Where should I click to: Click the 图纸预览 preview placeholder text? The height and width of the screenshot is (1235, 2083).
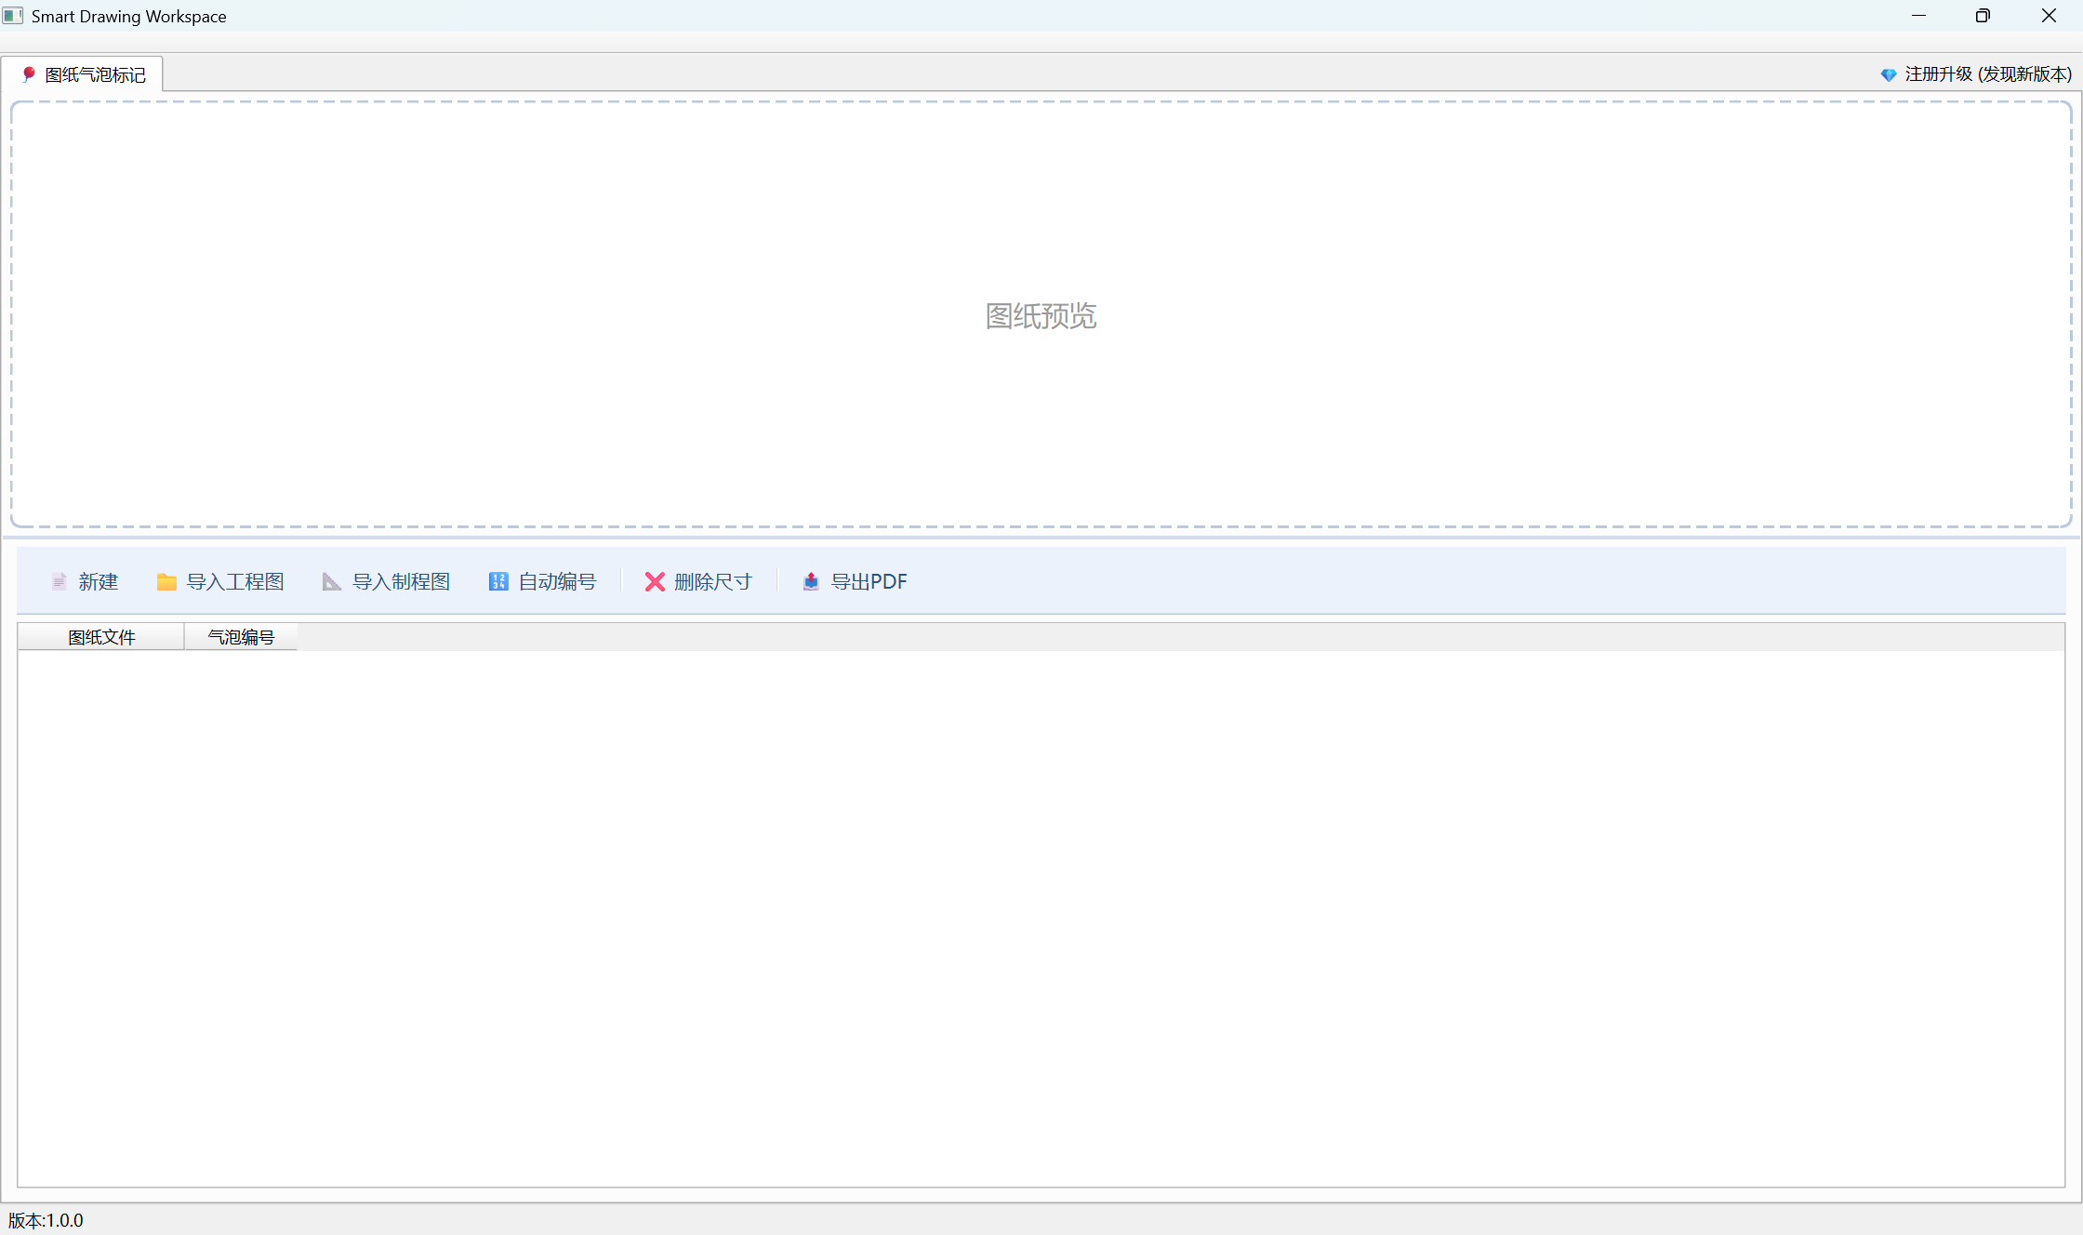coord(1041,316)
